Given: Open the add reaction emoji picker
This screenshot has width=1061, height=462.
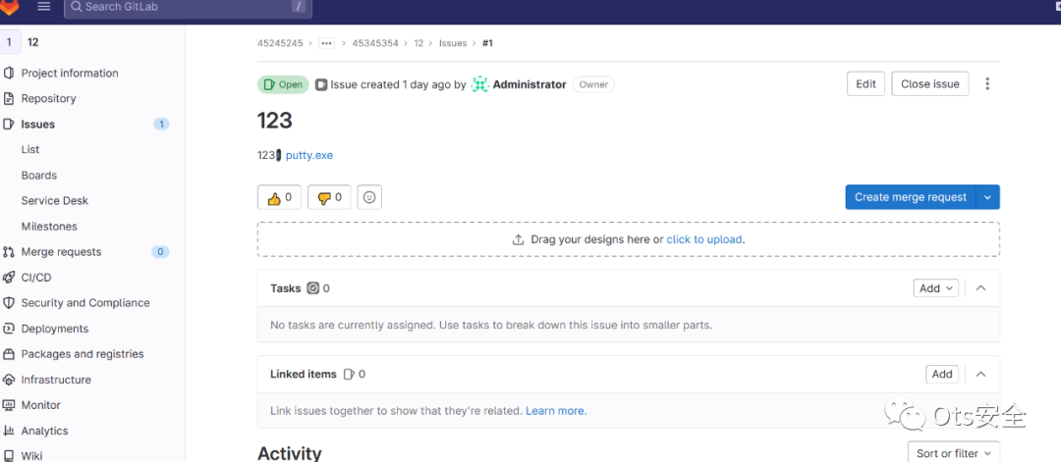Looking at the screenshot, I should click(x=369, y=197).
